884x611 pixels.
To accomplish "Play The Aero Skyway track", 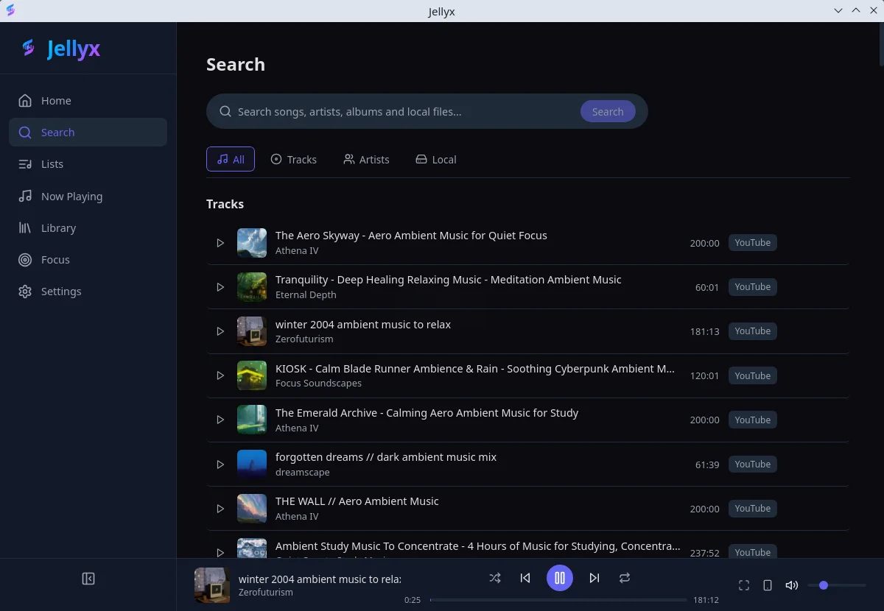I will (x=220, y=243).
